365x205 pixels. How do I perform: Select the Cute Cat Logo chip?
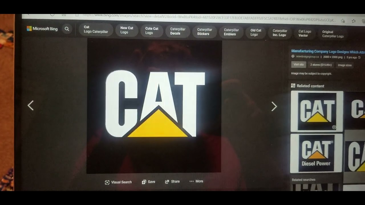tap(152, 31)
